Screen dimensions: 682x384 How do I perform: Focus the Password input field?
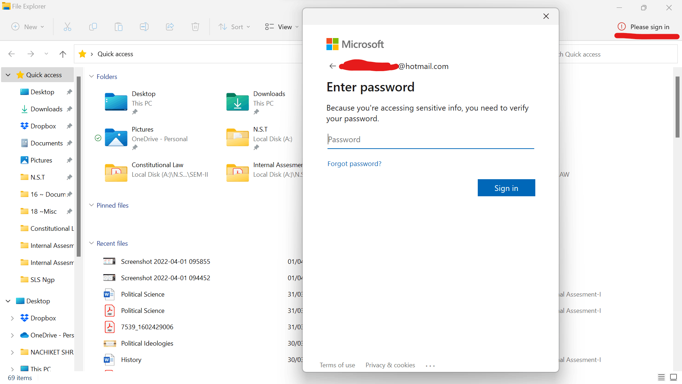point(431,139)
